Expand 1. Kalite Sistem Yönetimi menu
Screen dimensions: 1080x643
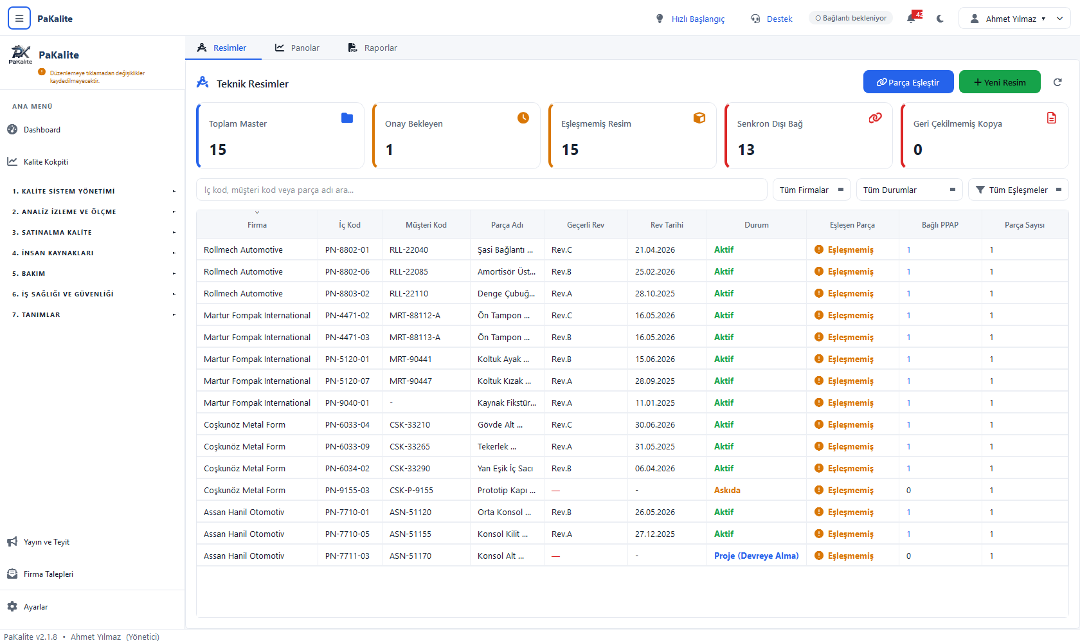tap(93, 191)
